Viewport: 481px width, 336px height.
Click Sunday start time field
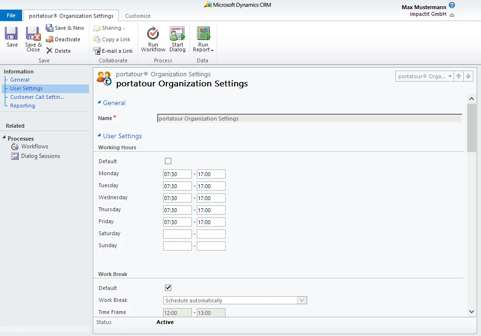pos(177,246)
